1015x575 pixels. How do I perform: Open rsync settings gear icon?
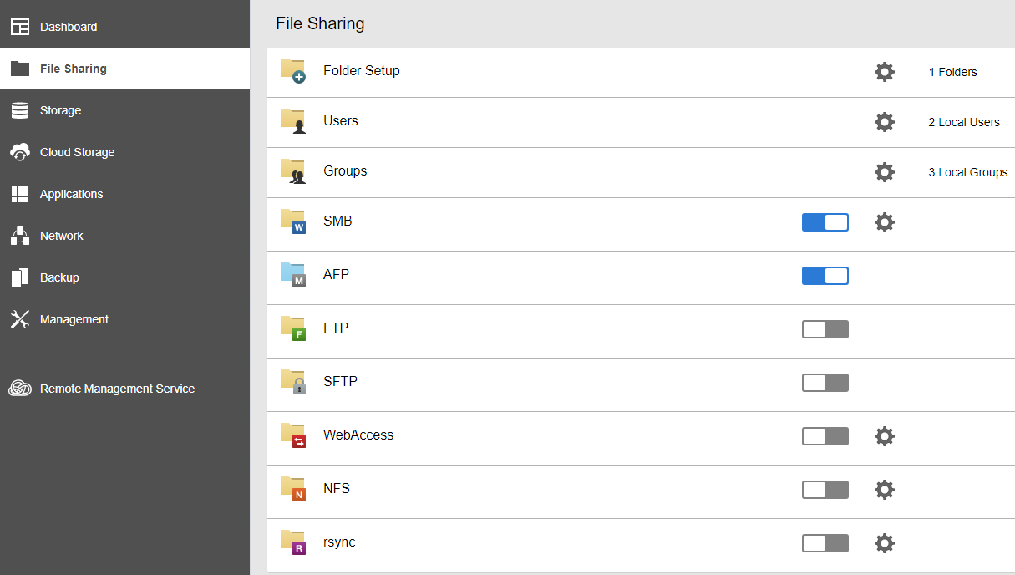pyautogui.click(x=884, y=543)
